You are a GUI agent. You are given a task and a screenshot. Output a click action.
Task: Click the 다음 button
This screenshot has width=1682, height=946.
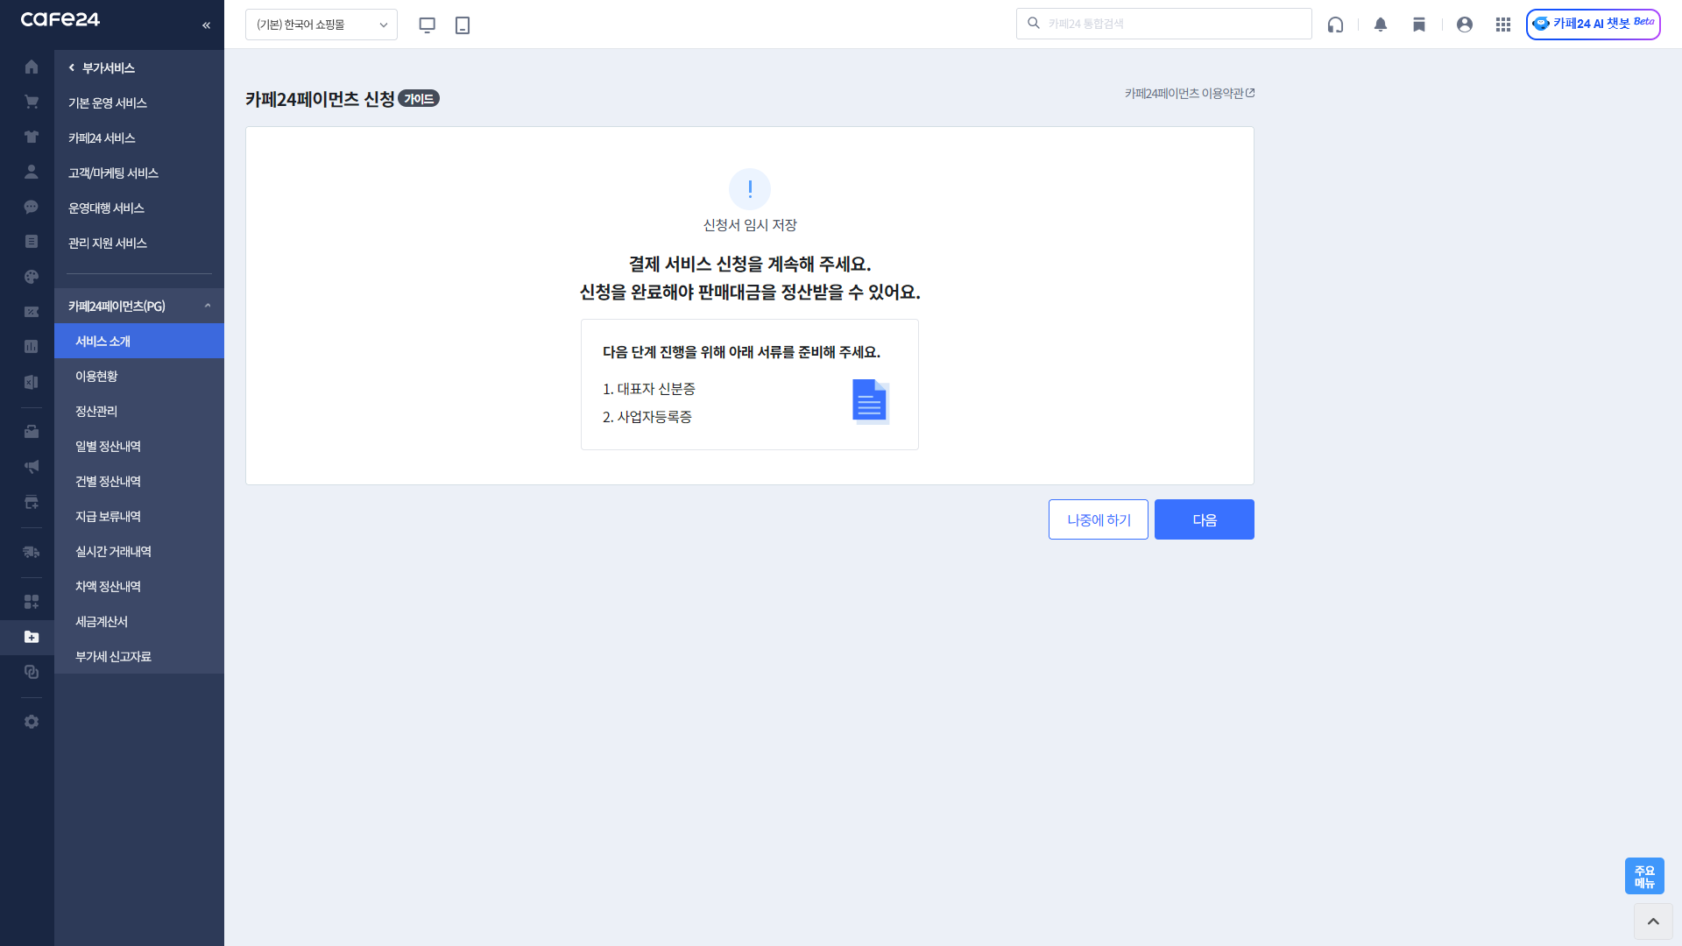1204,519
